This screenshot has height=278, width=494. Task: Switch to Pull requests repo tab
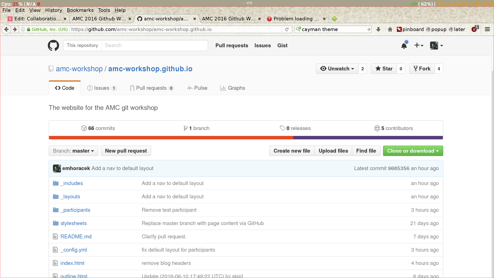152,88
